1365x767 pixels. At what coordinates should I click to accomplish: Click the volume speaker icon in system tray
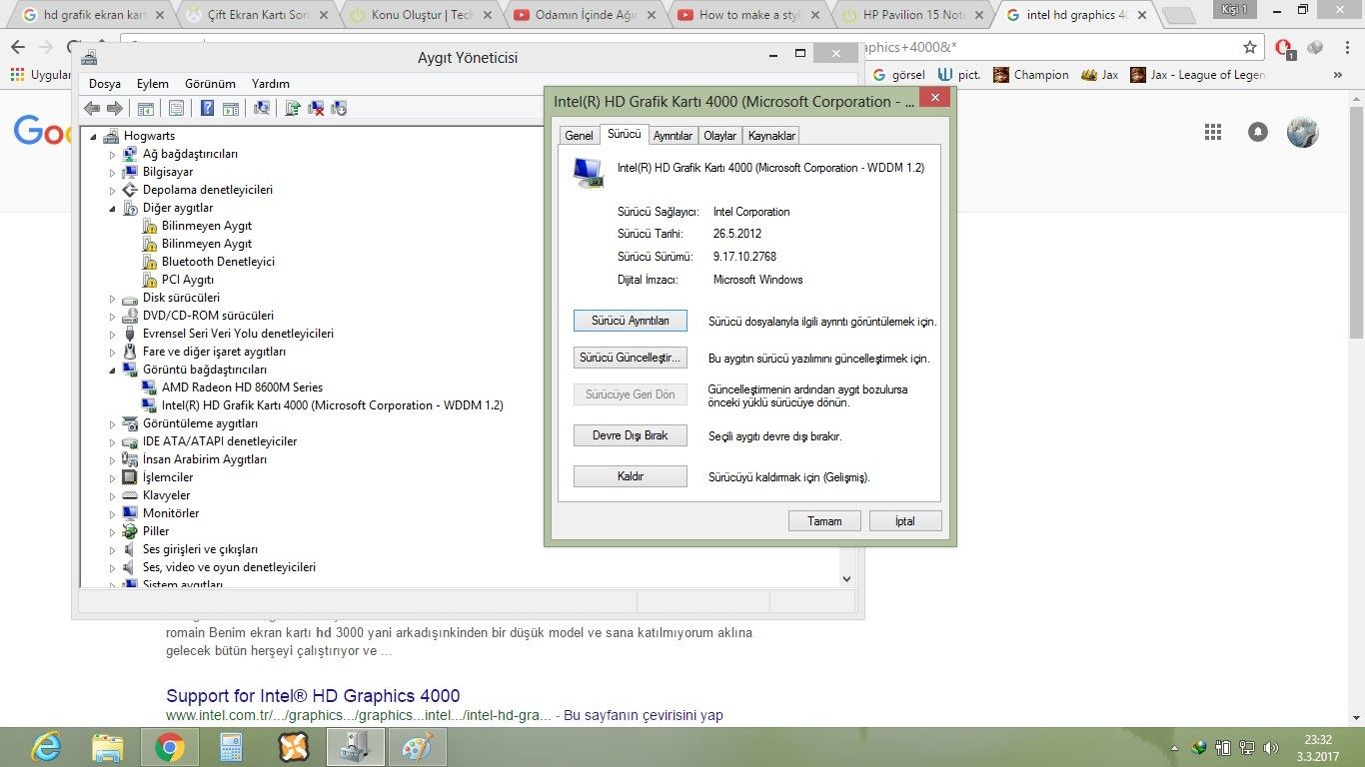pyautogui.click(x=1271, y=747)
